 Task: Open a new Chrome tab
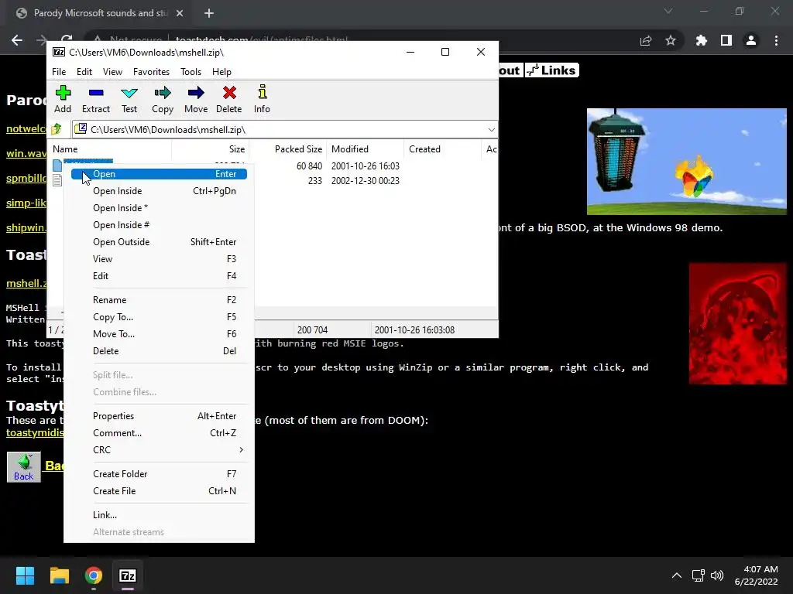click(x=209, y=13)
